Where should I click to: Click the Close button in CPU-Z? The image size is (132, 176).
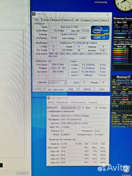click(x=102, y=89)
